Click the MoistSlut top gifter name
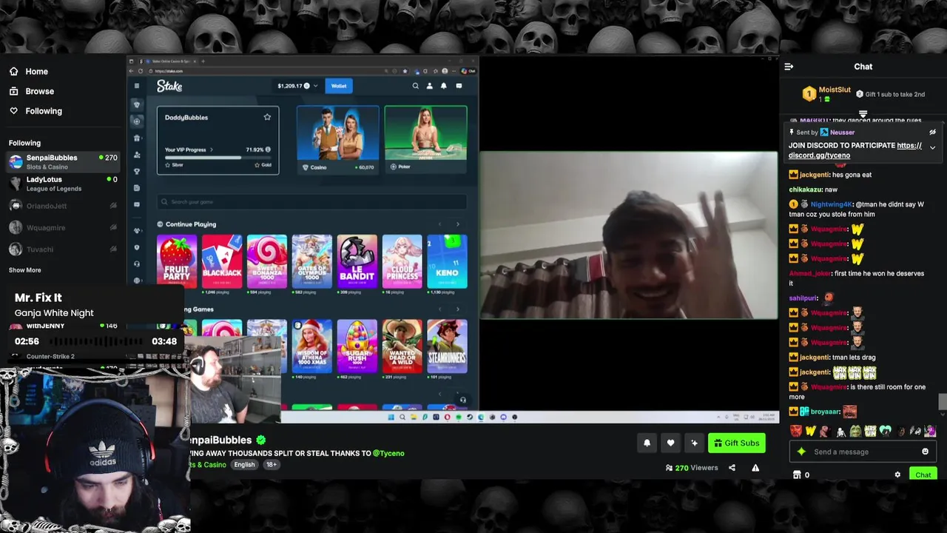The width and height of the screenshot is (947, 533). [835, 90]
